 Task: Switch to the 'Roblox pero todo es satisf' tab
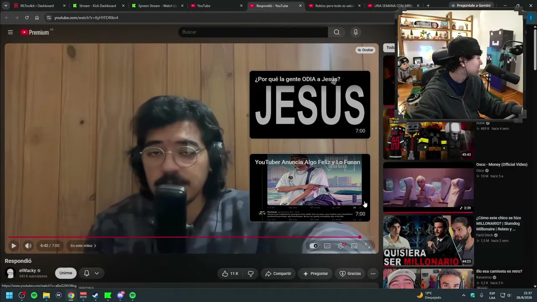[334, 6]
